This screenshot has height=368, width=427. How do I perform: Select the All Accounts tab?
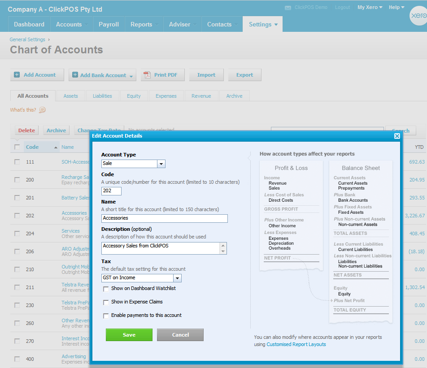pyautogui.click(x=33, y=96)
